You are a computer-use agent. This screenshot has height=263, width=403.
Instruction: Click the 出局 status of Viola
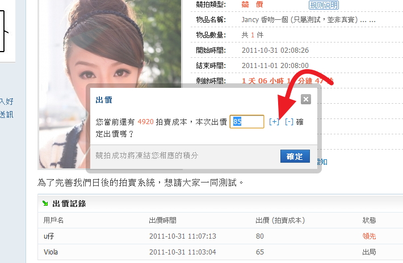(370, 252)
